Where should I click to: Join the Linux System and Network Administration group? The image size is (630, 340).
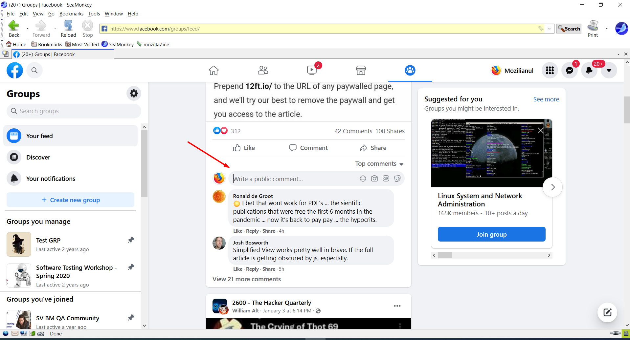pyautogui.click(x=491, y=234)
